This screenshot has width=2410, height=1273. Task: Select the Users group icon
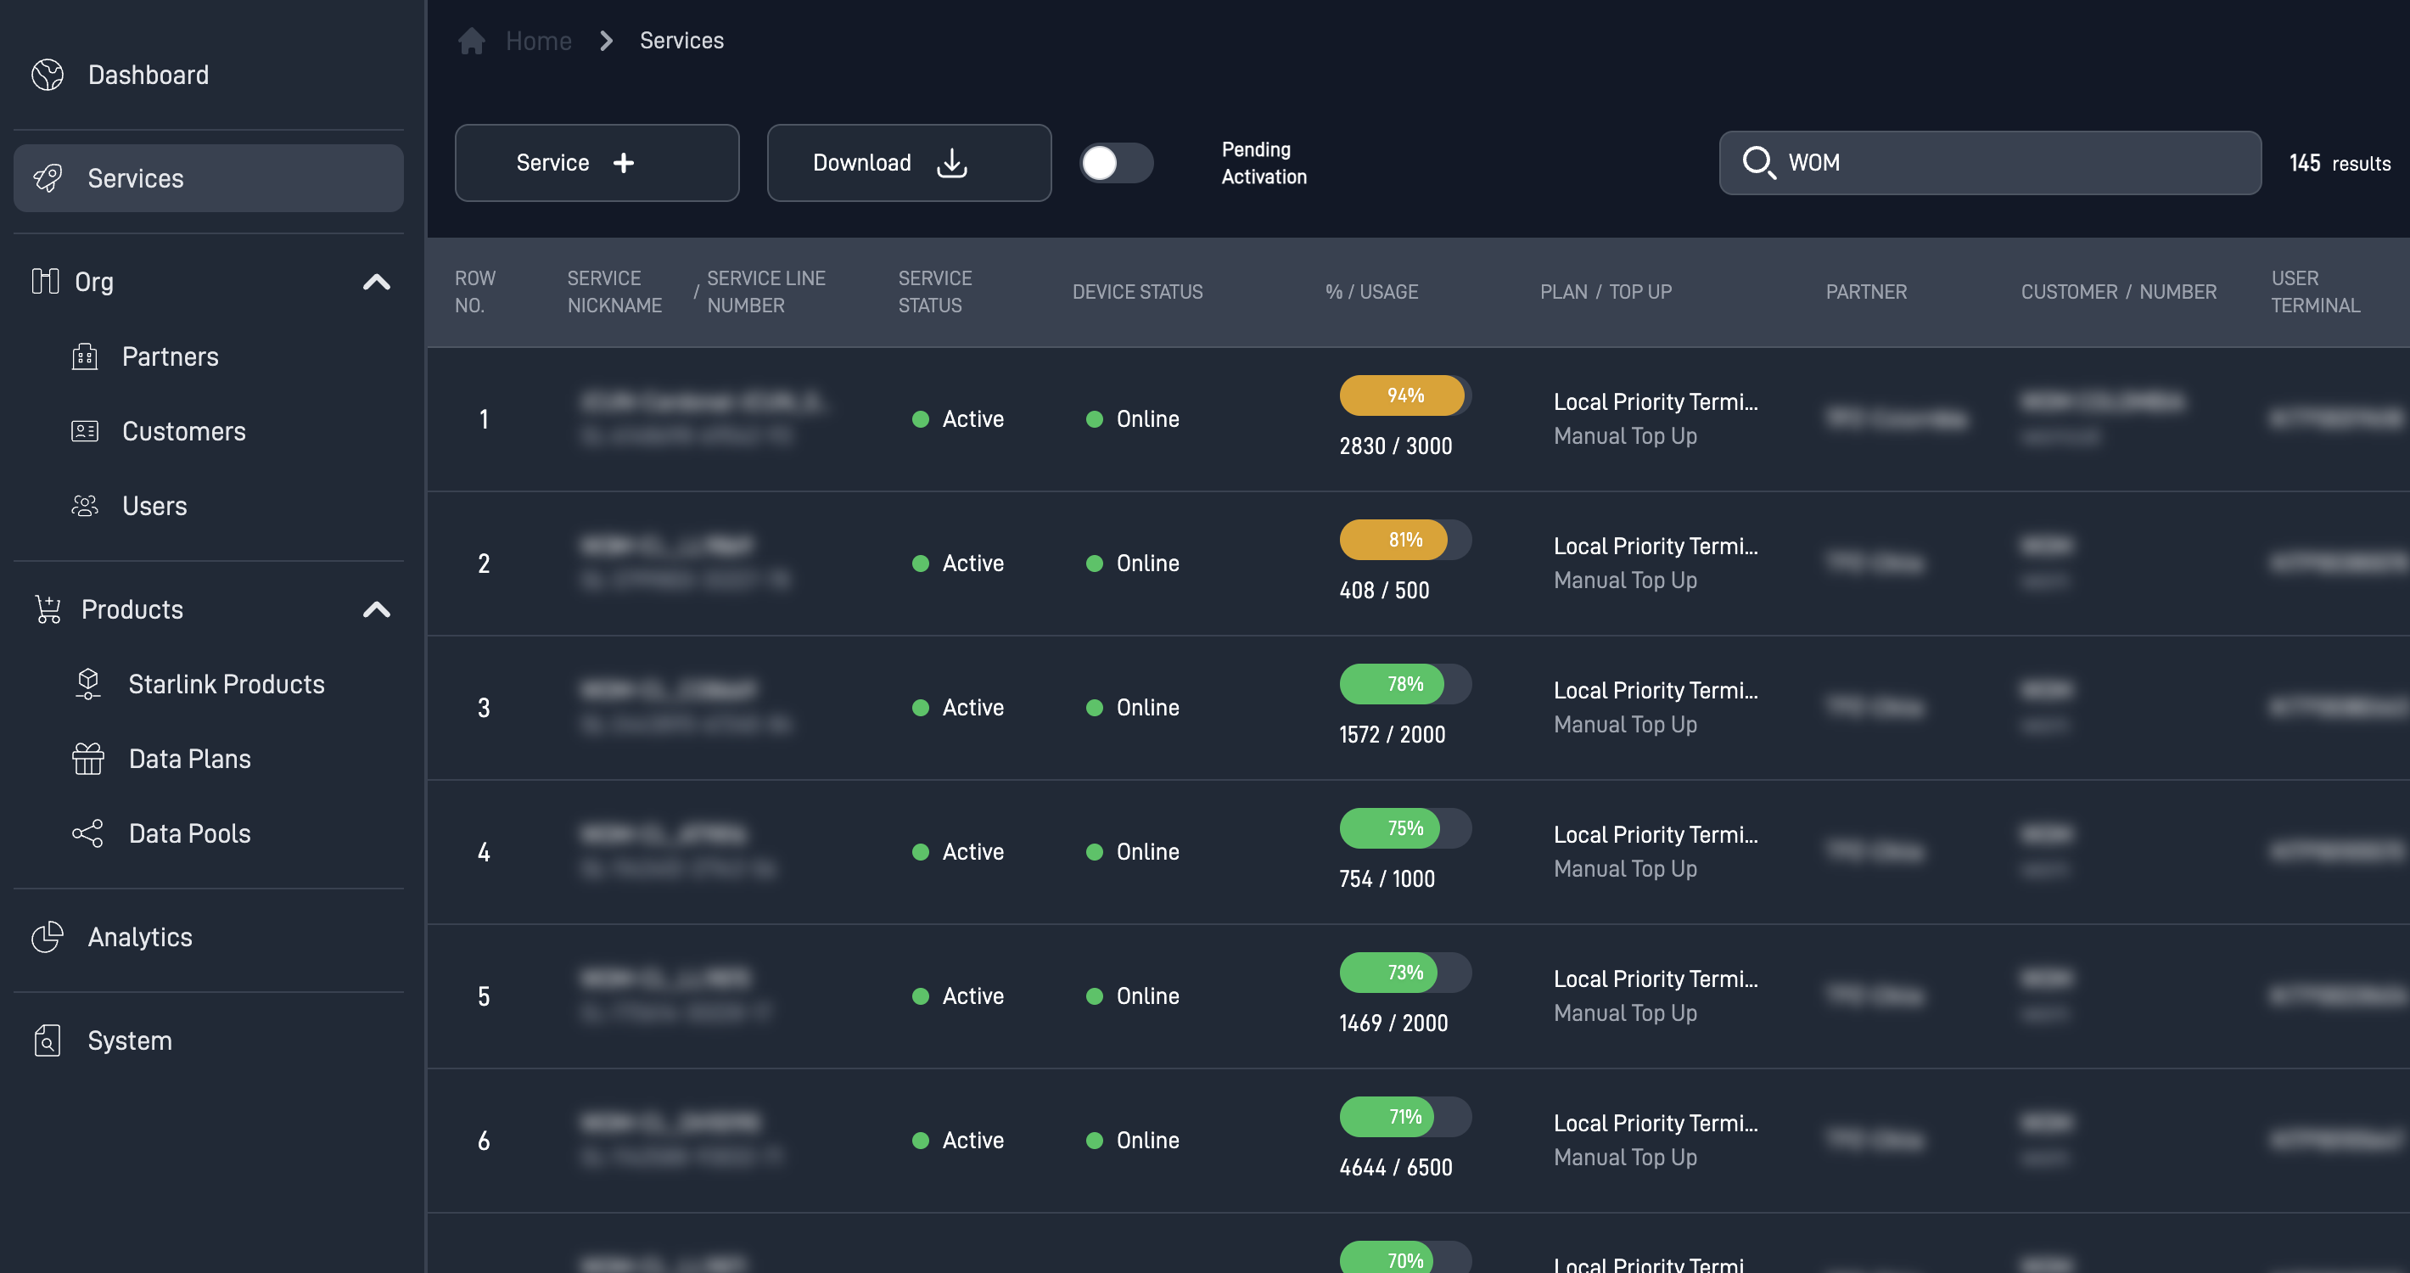pos(85,506)
